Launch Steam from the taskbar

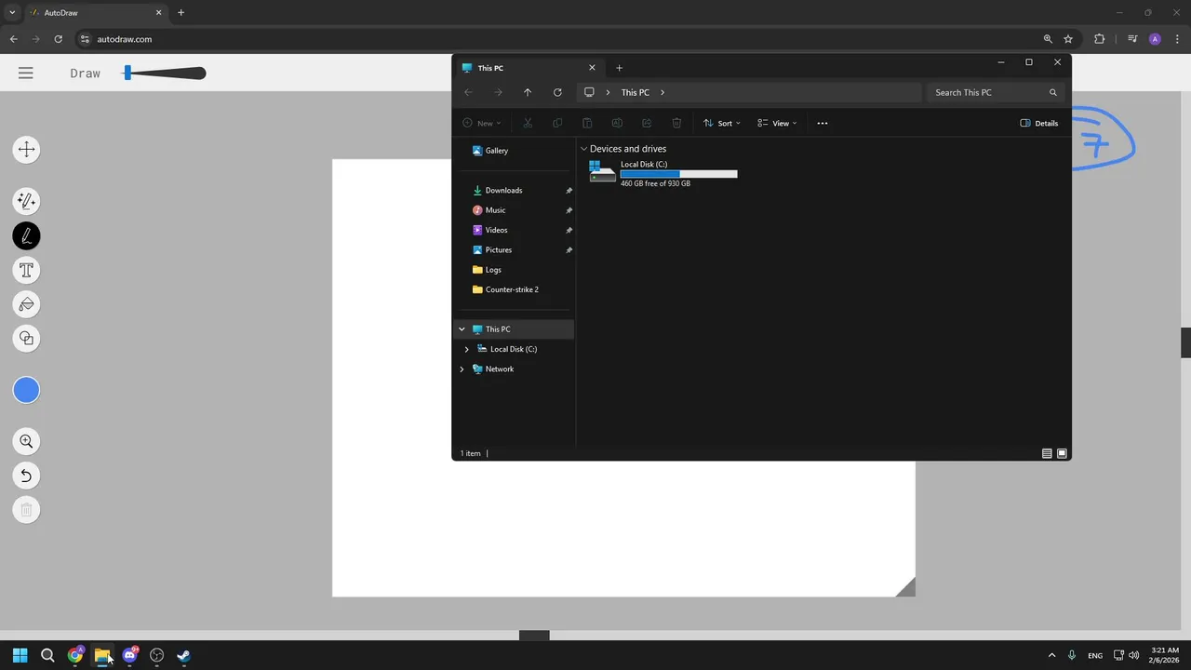coord(183,655)
